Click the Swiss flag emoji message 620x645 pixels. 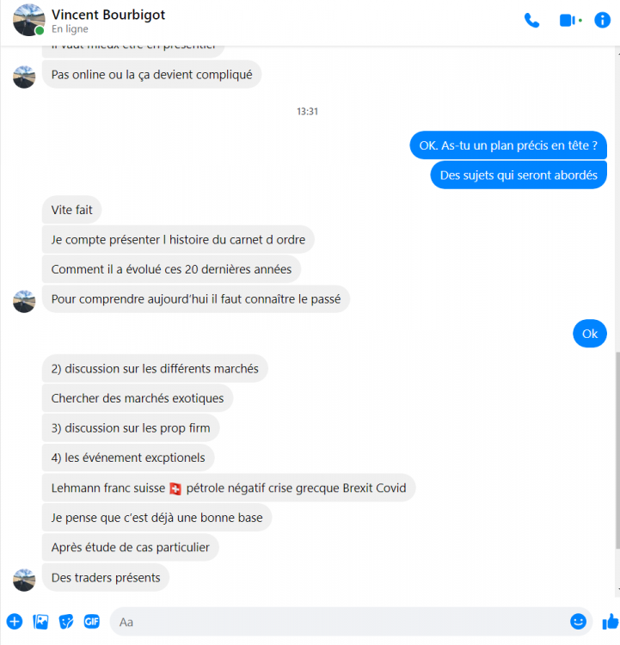[x=229, y=488]
